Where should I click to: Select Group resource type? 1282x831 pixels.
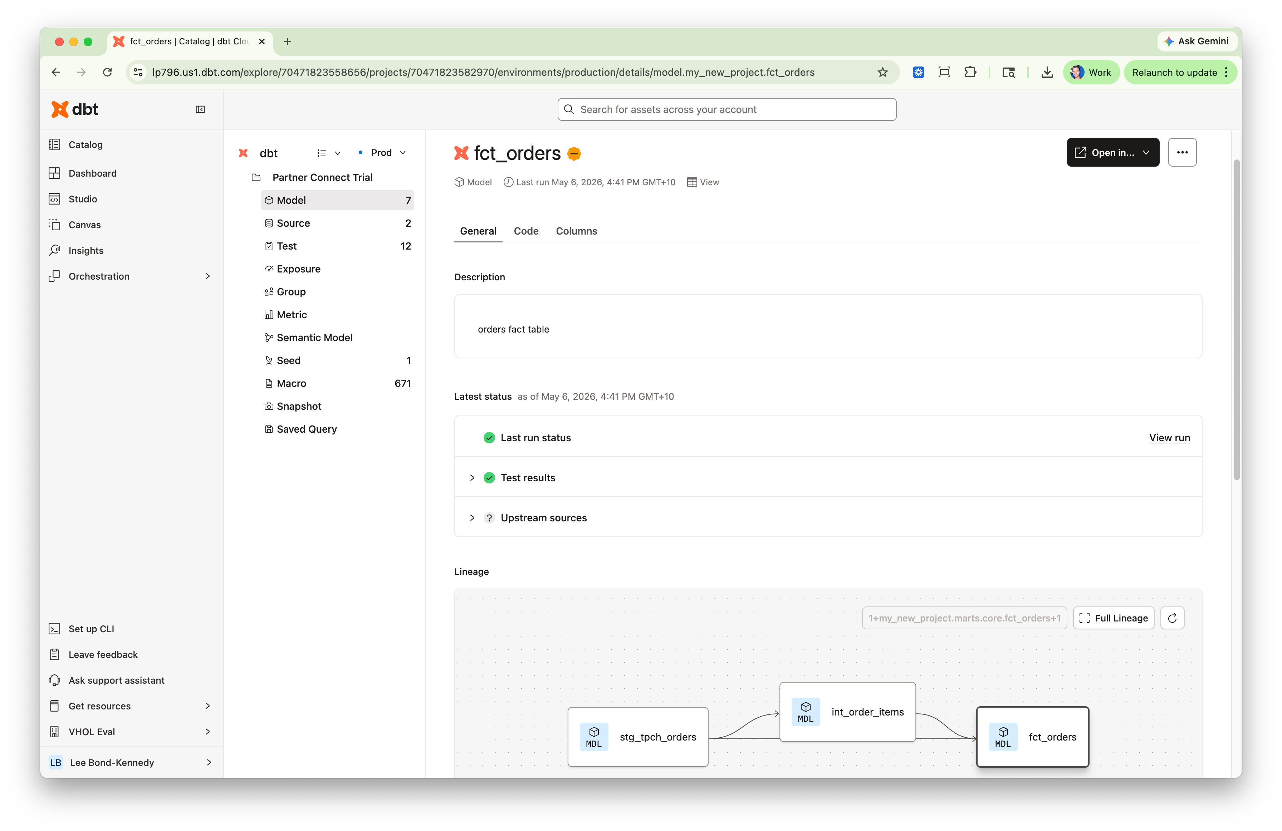(338, 292)
